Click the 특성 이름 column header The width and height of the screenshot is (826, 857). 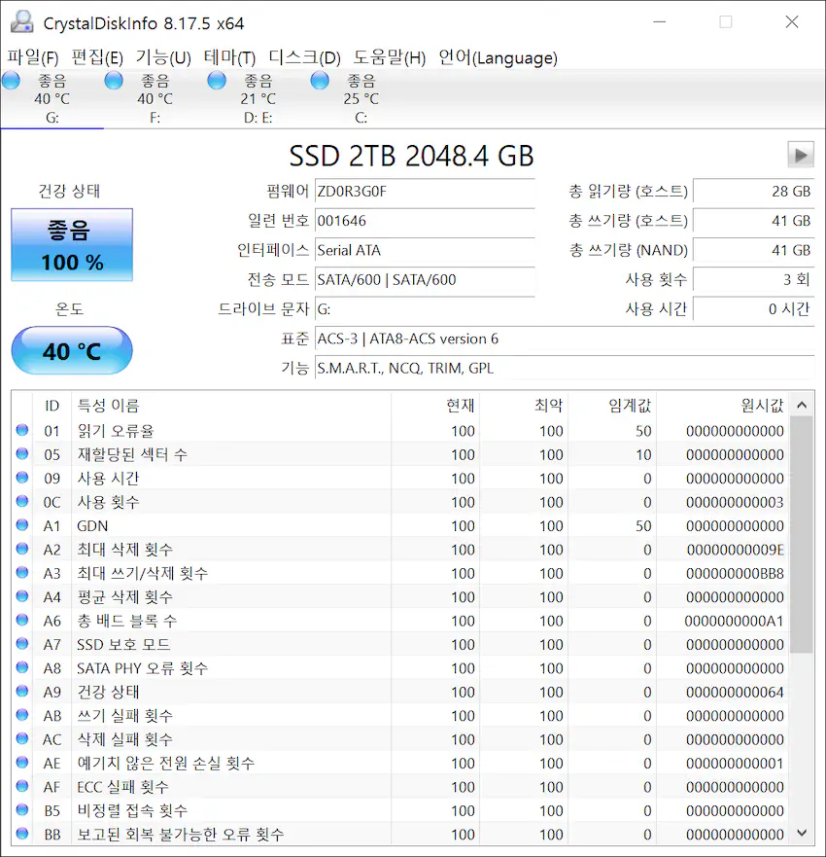tap(231, 406)
